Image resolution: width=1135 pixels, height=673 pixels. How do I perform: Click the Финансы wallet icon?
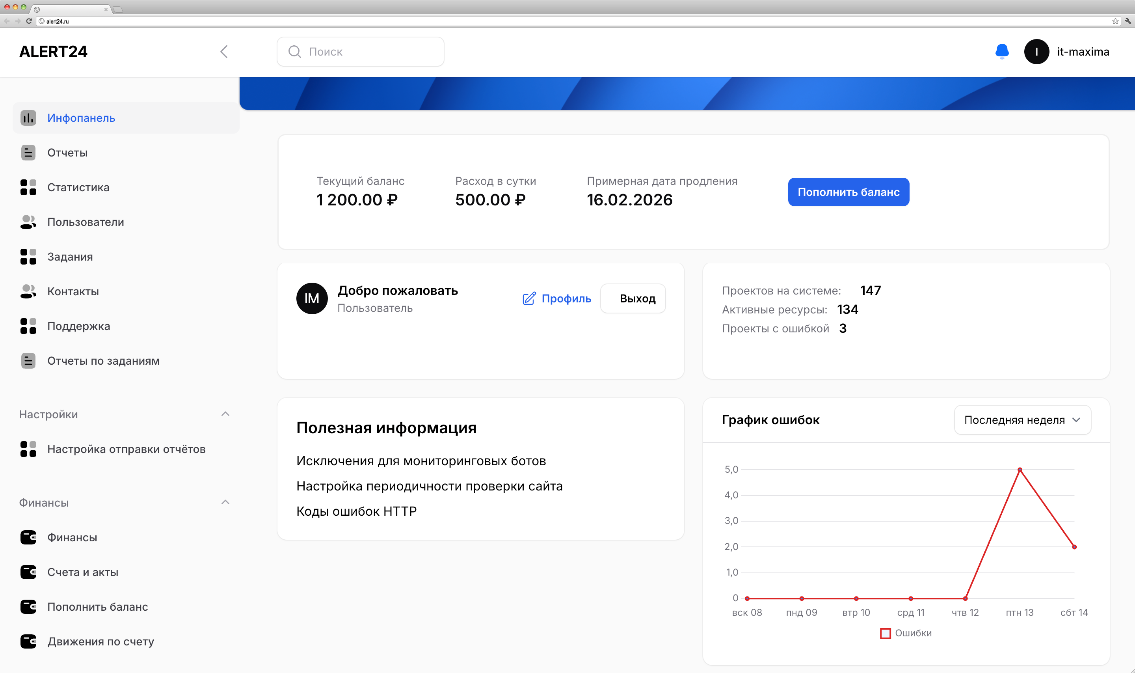tap(28, 537)
